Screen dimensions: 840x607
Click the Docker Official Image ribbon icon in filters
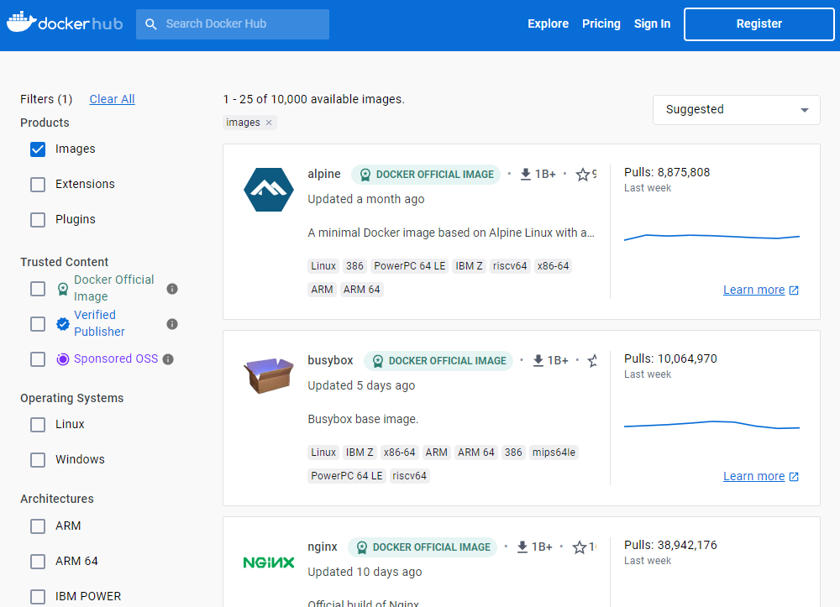pyautogui.click(x=63, y=289)
